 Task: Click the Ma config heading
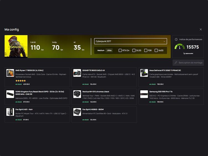(12, 29)
